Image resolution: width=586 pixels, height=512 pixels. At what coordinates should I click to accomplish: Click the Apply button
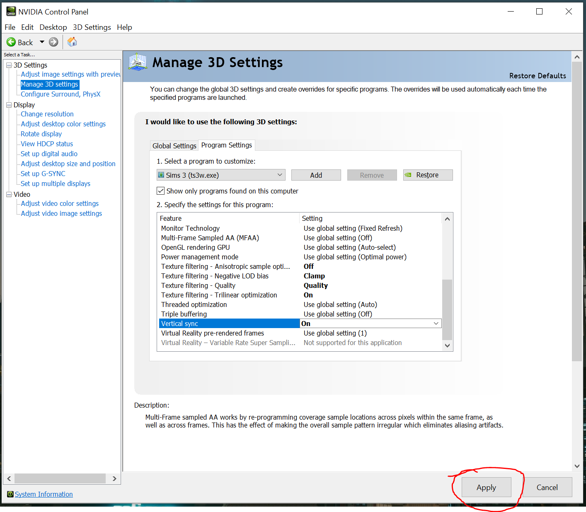click(x=486, y=488)
